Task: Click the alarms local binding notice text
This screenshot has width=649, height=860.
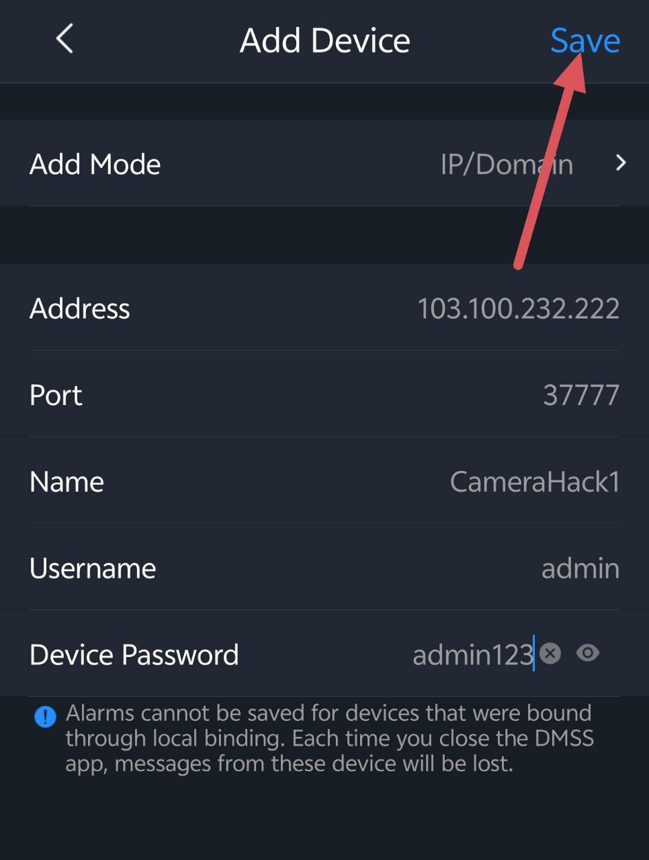Action: (329, 738)
